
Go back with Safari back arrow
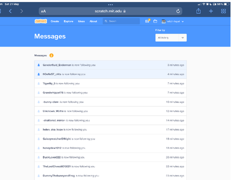click(x=10, y=11)
